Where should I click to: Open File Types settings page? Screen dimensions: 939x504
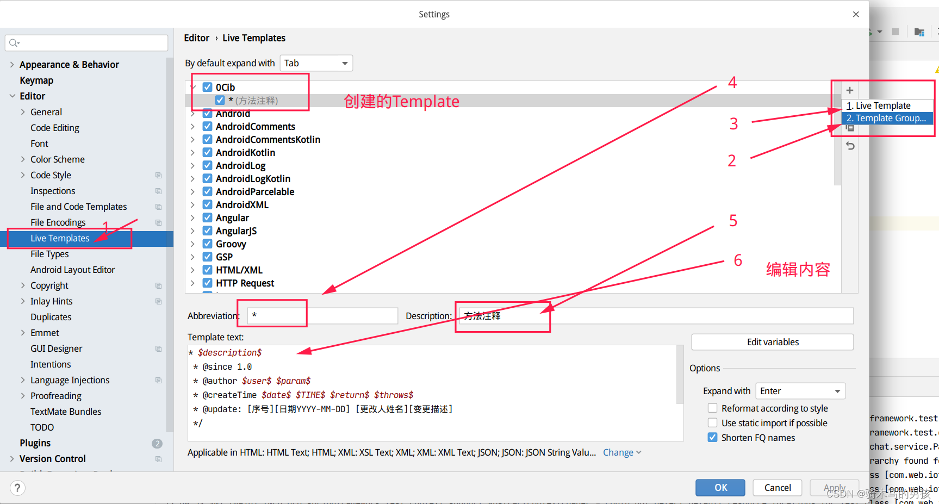49,254
